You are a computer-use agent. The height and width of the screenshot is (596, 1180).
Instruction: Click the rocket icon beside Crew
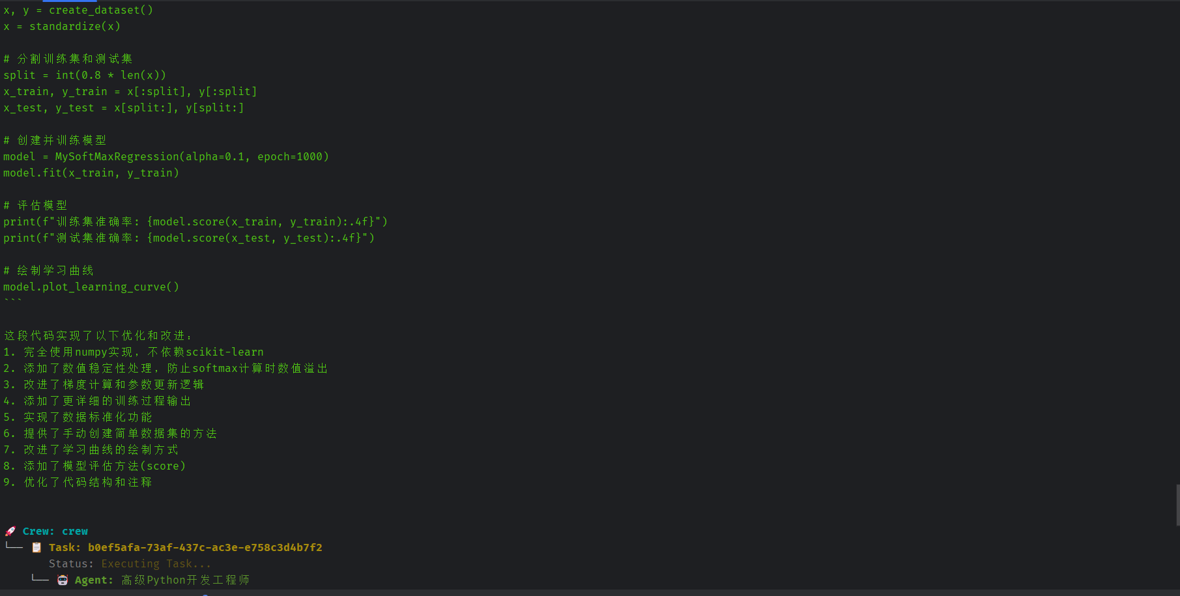[10, 532]
